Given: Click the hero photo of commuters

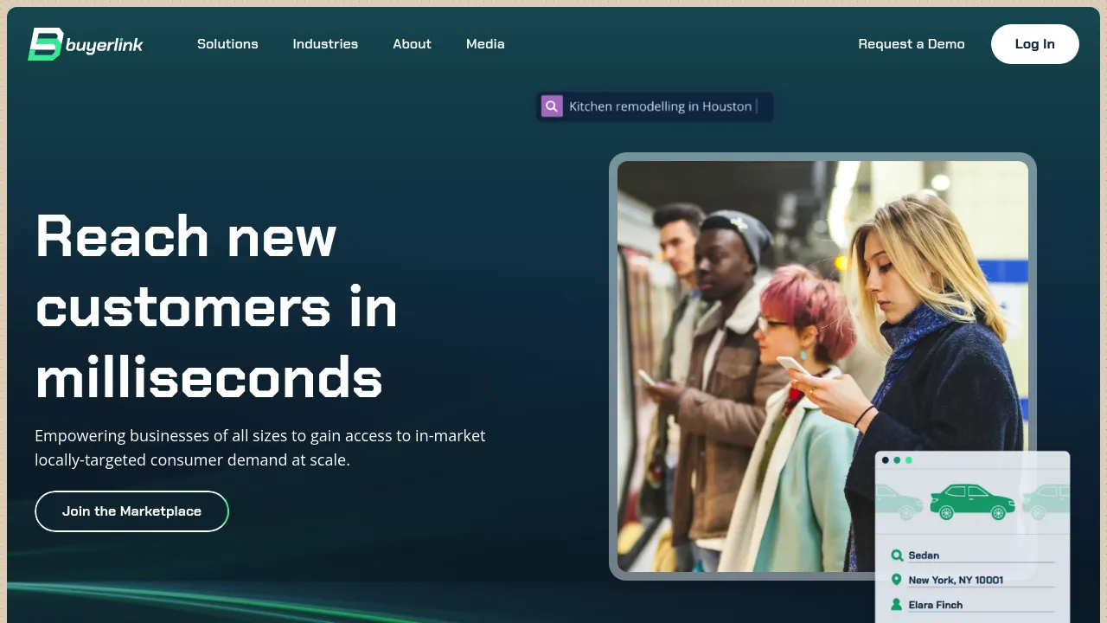Looking at the screenshot, I should click(822, 366).
